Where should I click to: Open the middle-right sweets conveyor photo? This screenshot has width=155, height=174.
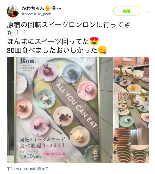[131, 110]
